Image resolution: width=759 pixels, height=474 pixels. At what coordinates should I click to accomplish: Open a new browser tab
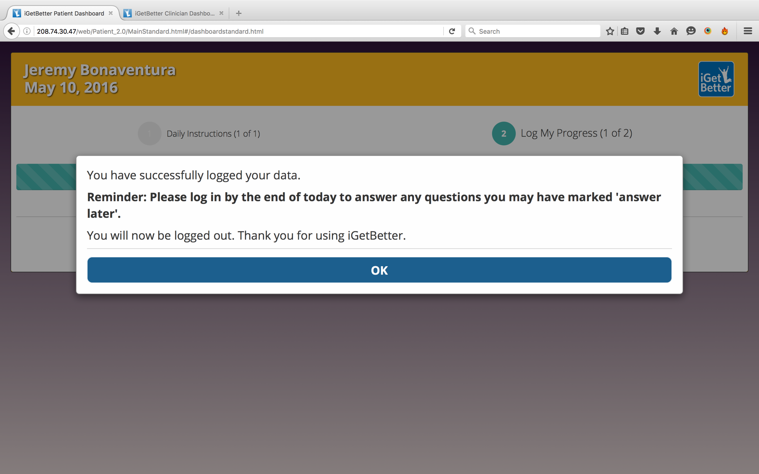pos(238,13)
